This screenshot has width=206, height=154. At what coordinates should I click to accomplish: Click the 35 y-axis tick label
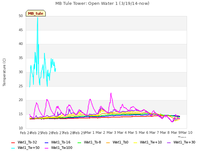coord(21,58)
